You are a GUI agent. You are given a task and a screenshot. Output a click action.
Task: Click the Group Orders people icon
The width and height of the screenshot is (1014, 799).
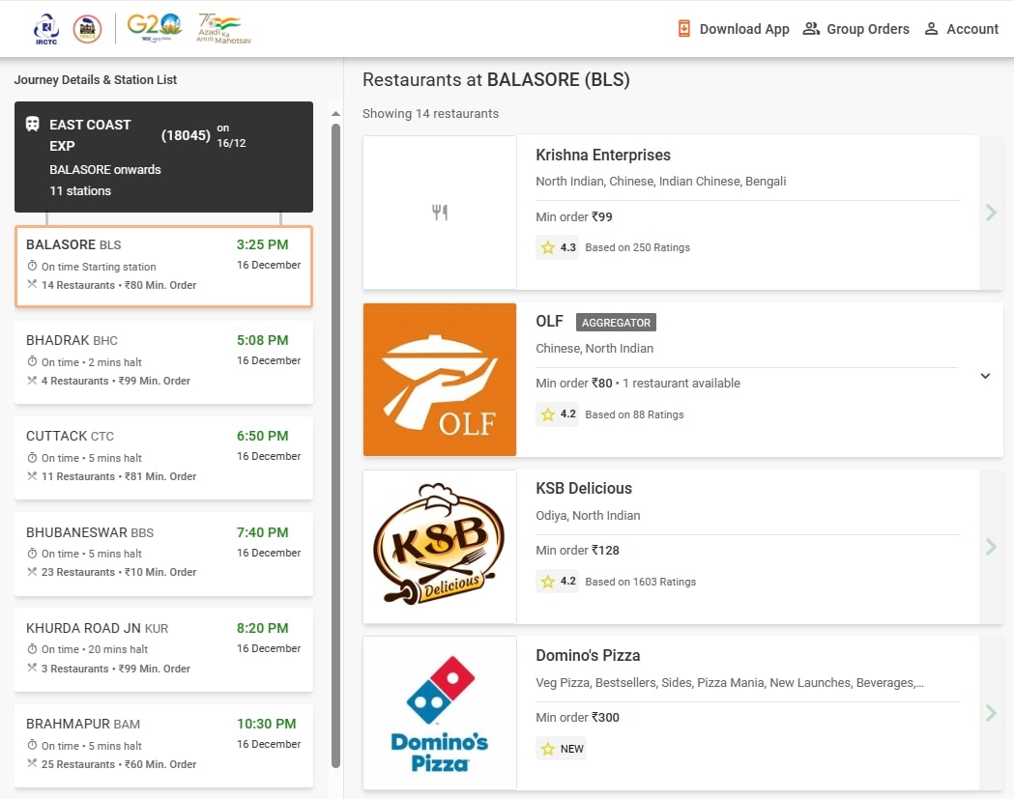(x=811, y=28)
